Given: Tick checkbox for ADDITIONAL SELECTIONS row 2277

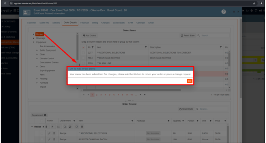Looking at the screenshot, I should (x=83, y=53).
